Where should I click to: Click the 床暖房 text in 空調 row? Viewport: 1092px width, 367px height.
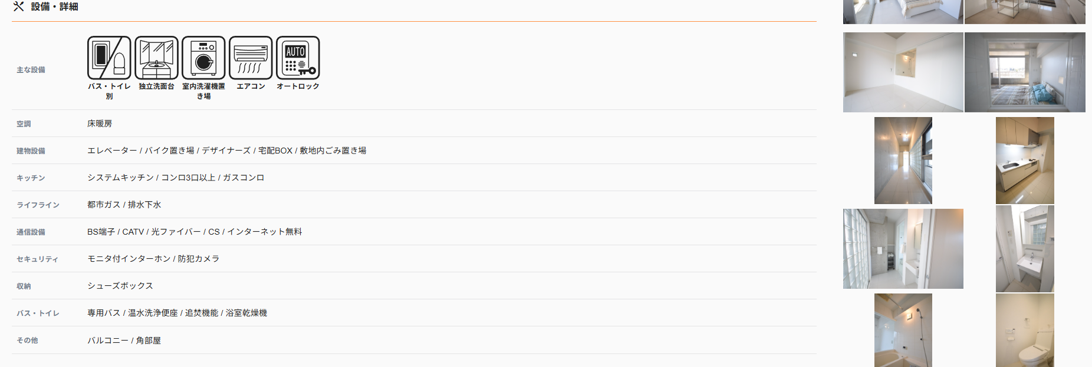(x=100, y=124)
